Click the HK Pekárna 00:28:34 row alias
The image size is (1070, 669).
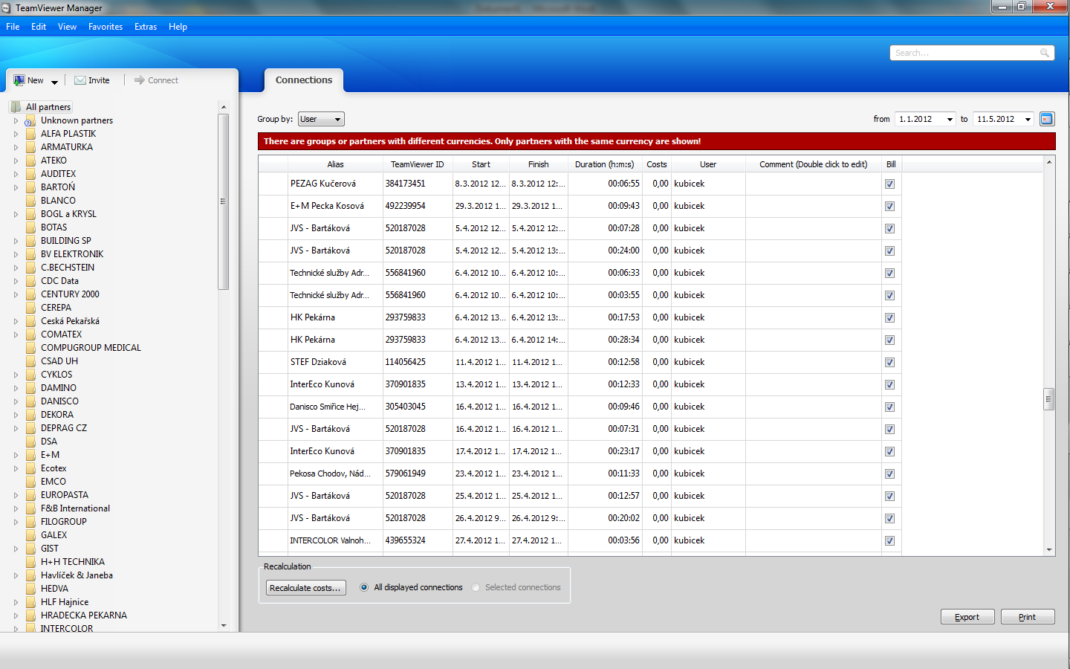pos(313,340)
